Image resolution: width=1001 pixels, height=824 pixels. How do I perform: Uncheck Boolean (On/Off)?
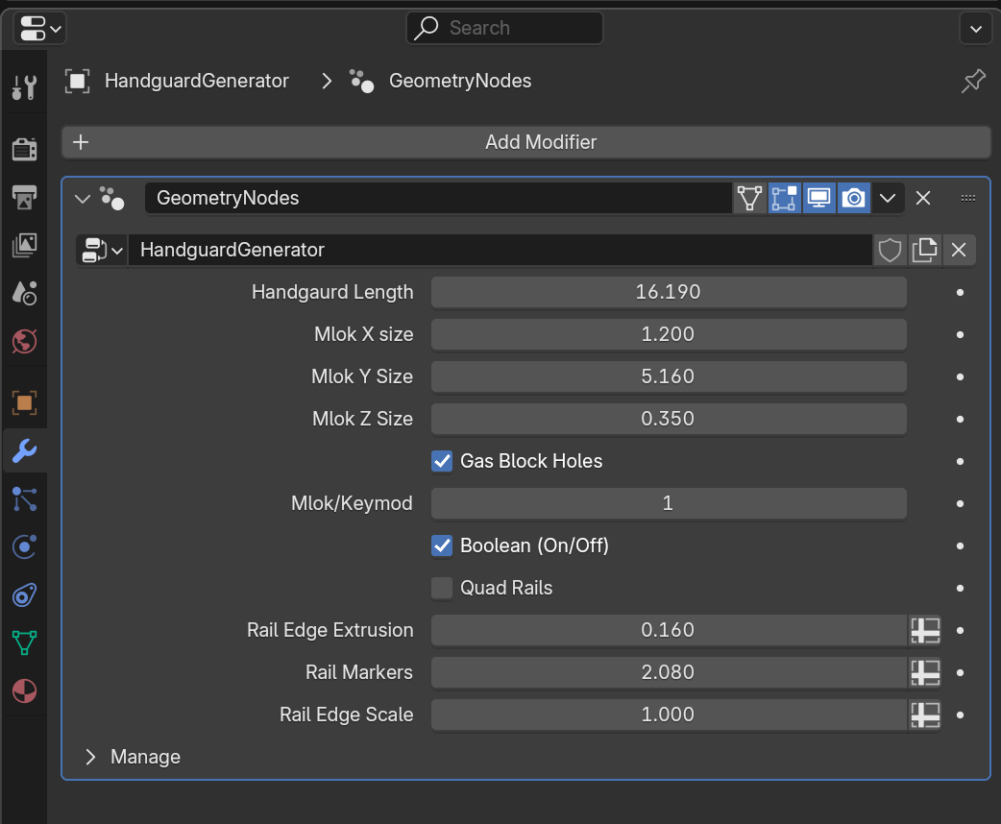441,545
